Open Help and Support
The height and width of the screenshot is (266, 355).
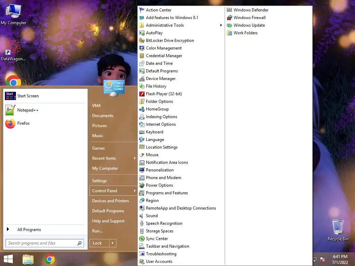coord(108,221)
